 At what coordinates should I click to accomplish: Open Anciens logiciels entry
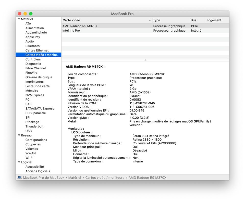tap(38, 171)
